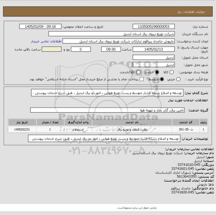Select the کالا radio button
This screenshot has height=215, width=216.
click(x=171, y=72)
